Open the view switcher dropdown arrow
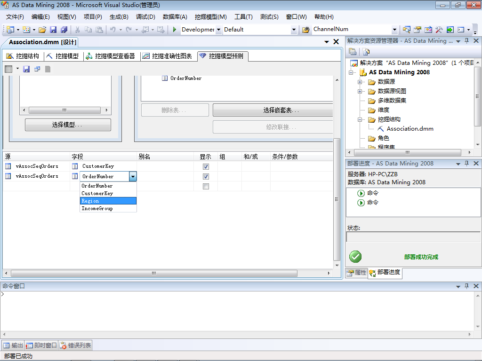Screen dimensions: 482x361 point(17,69)
